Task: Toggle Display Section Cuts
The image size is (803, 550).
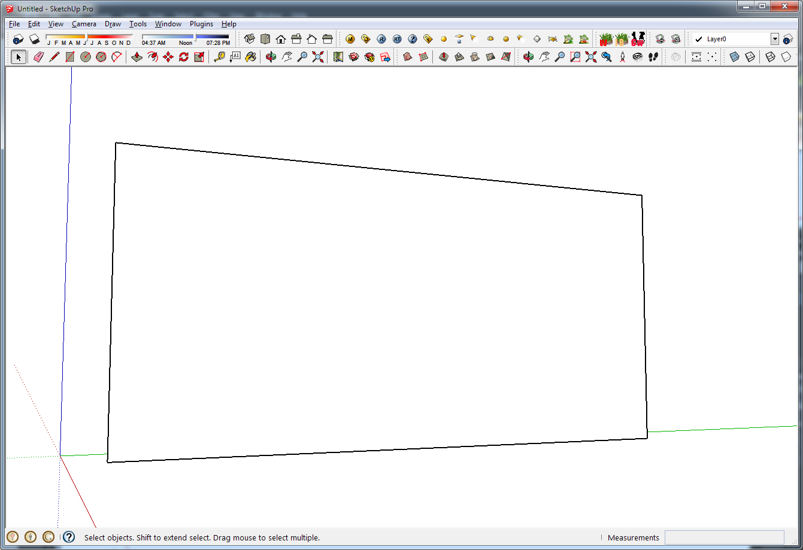Action: (x=712, y=57)
